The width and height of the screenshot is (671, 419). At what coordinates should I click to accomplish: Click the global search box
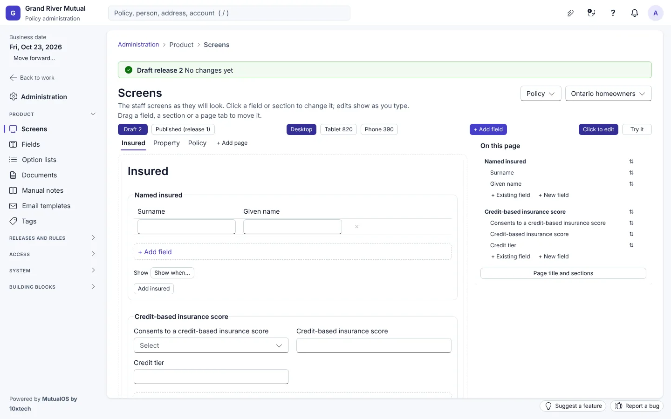click(x=229, y=13)
